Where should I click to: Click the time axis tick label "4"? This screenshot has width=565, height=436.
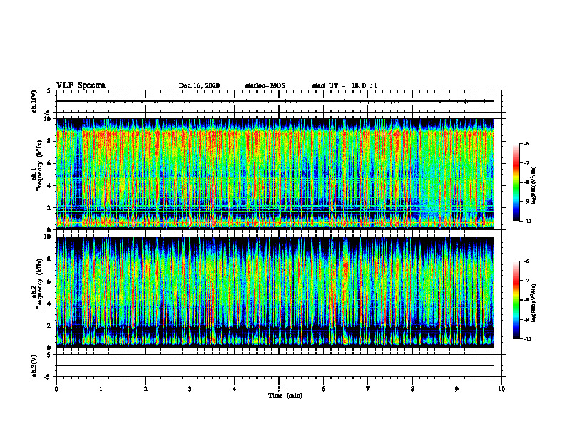[235, 389]
